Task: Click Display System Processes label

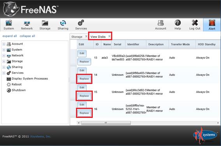Action: coord(30,78)
